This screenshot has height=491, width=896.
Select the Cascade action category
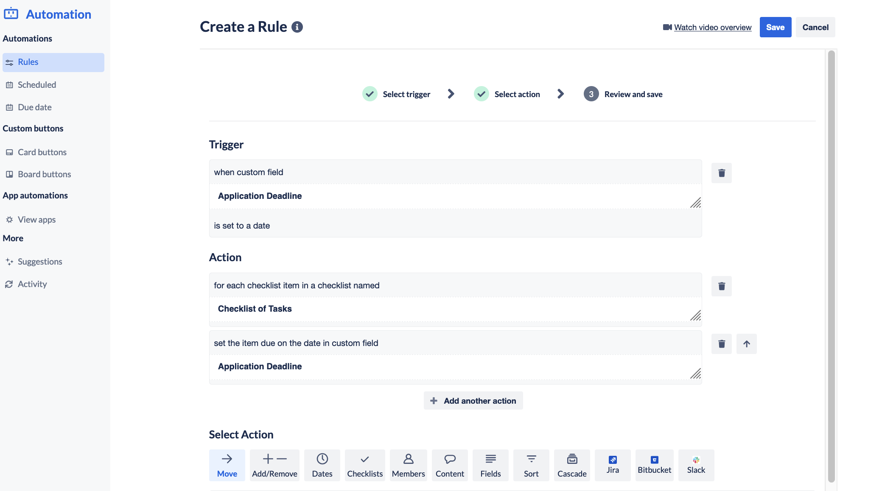572,465
